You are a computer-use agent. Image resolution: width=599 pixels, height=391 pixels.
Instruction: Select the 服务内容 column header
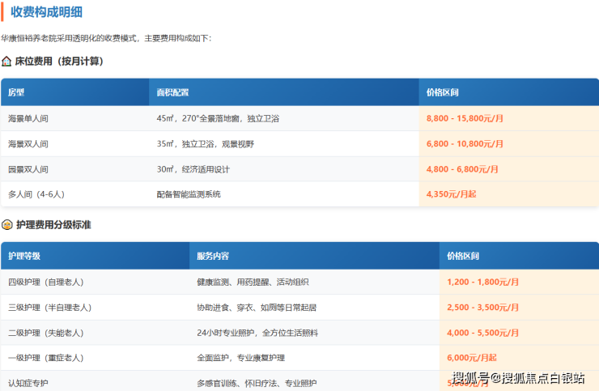pyautogui.click(x=213, y=256)
